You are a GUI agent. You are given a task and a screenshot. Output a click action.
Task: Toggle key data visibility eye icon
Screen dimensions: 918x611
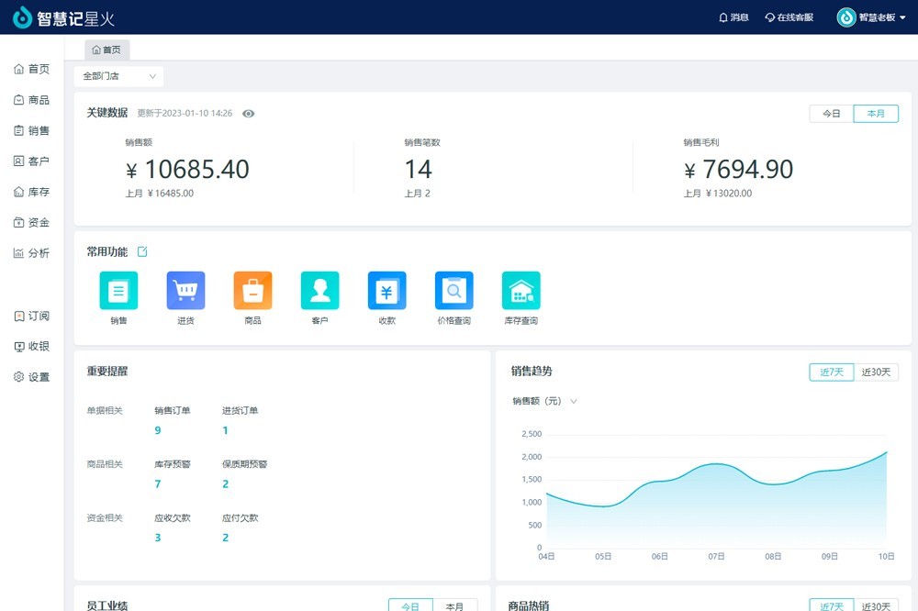pos(249,114)
